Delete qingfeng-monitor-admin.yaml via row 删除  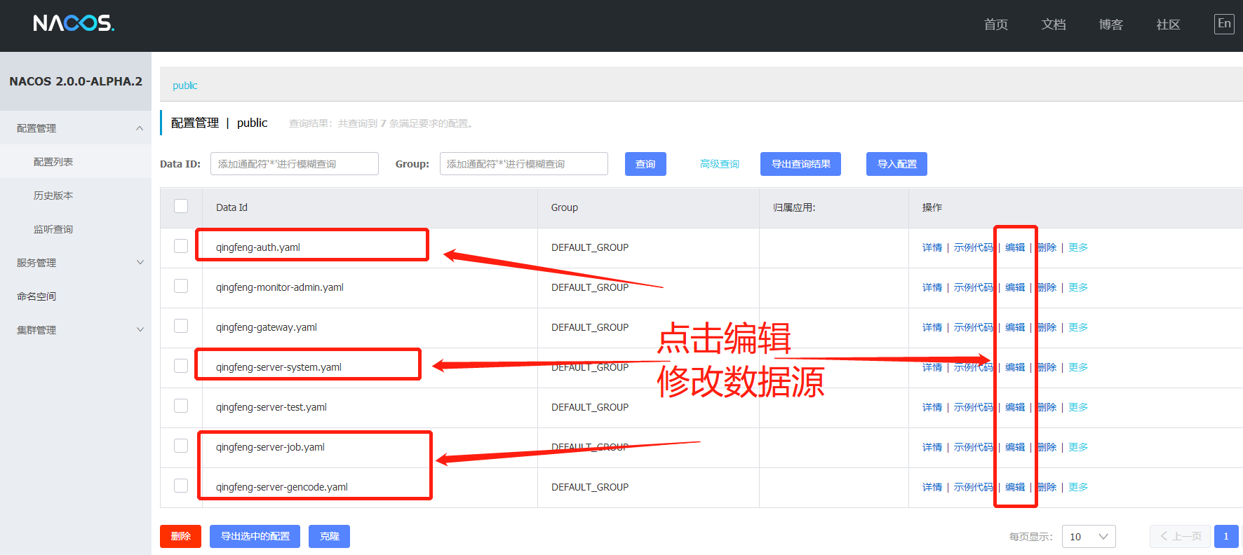tap(1047, 287)
